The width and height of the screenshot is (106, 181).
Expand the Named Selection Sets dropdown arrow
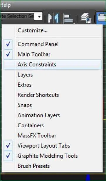39,17
